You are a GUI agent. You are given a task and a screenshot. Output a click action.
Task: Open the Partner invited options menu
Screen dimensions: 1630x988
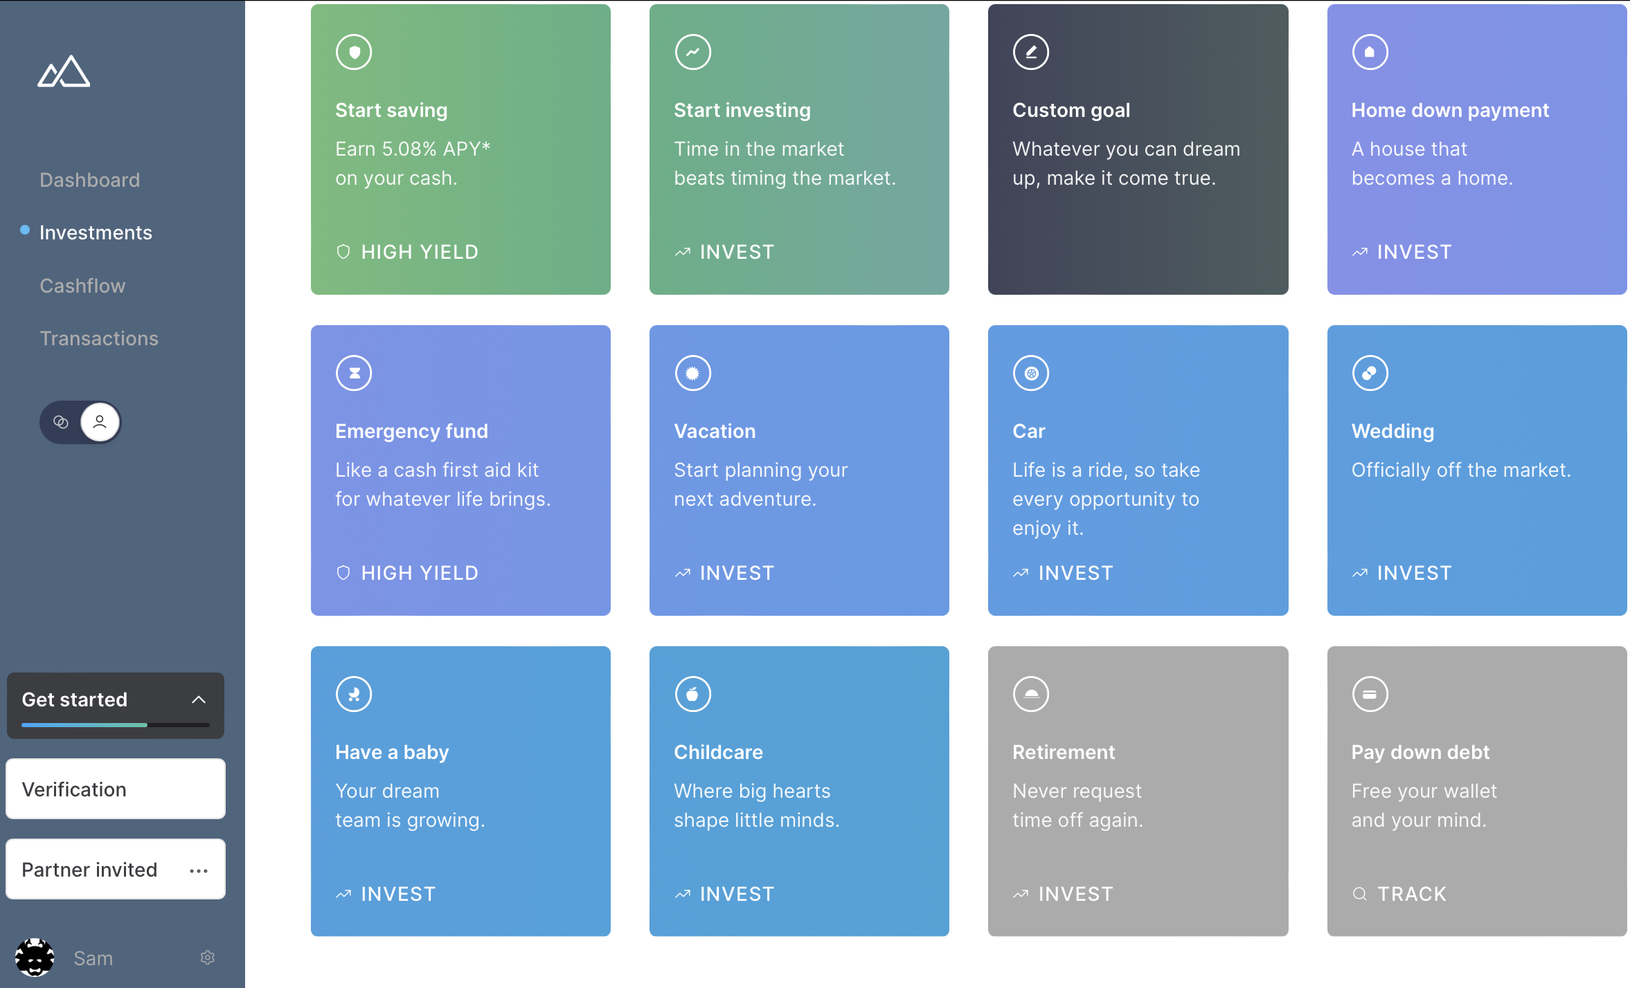[199, 870]
